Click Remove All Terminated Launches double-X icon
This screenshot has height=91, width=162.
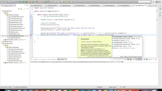131,59
